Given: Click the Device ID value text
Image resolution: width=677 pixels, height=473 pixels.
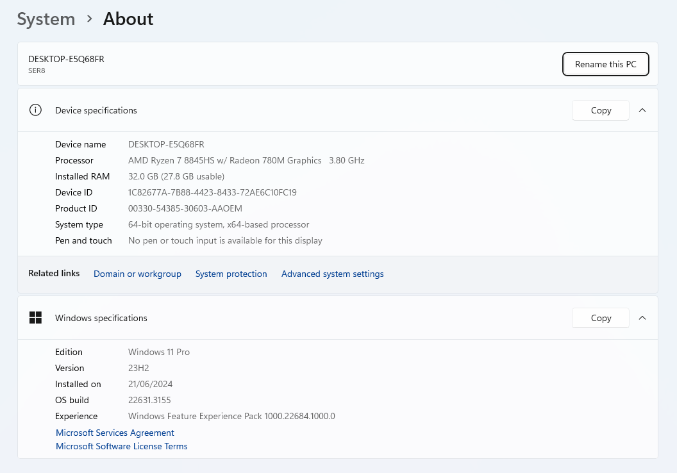Looking at the screenshot, I should coord(212,192).
